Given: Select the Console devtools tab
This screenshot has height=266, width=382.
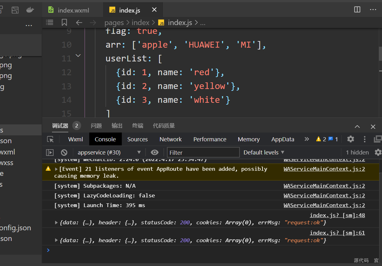Looking at the screenshot, I should coord(105,139).
